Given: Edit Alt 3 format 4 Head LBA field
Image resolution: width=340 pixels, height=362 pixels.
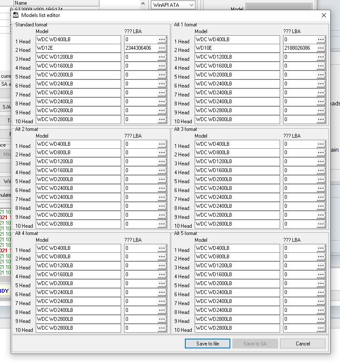Looking at the screenshot, I should point(300,170).
